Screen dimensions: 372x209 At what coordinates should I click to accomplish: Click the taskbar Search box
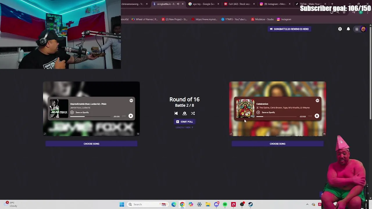coord(147,204)
